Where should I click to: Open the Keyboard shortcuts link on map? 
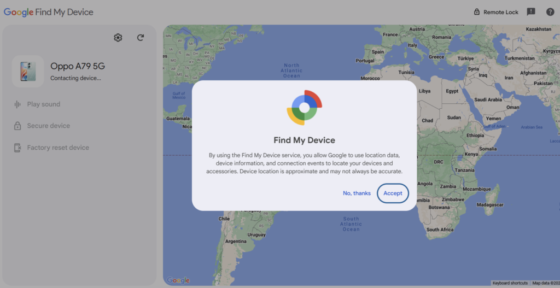(510, 283)
